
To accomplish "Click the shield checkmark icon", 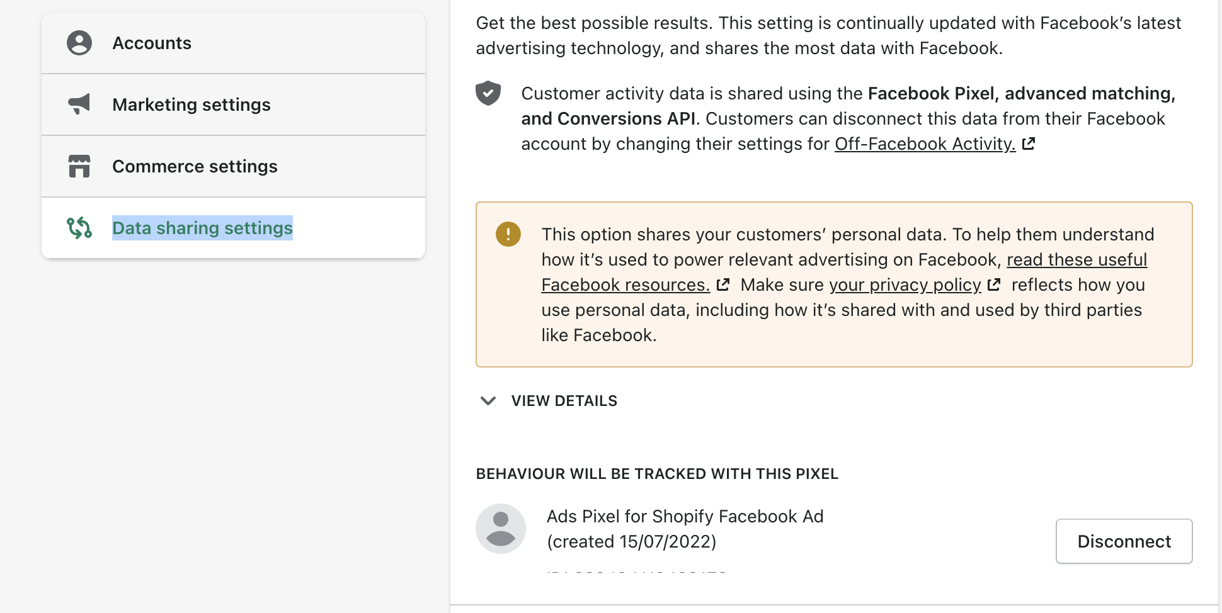I will pyautogui.click(x=488, y=93).
